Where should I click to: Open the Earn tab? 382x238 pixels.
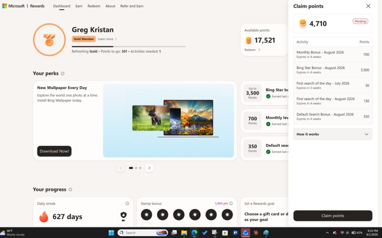[x=79, y=6]
